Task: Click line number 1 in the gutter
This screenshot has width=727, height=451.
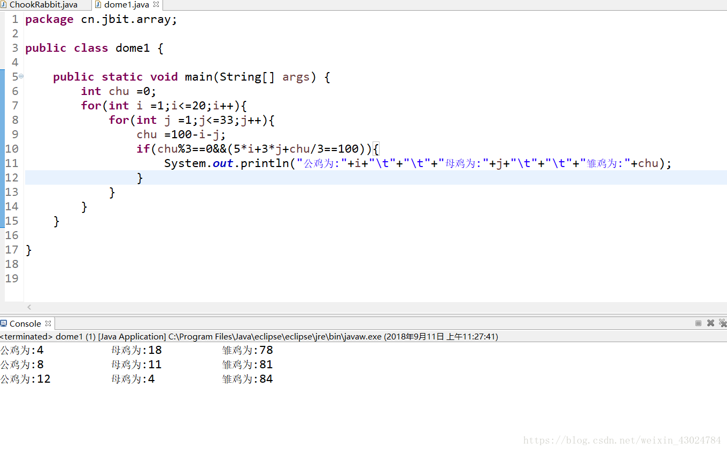Action: tap(15, 19)
